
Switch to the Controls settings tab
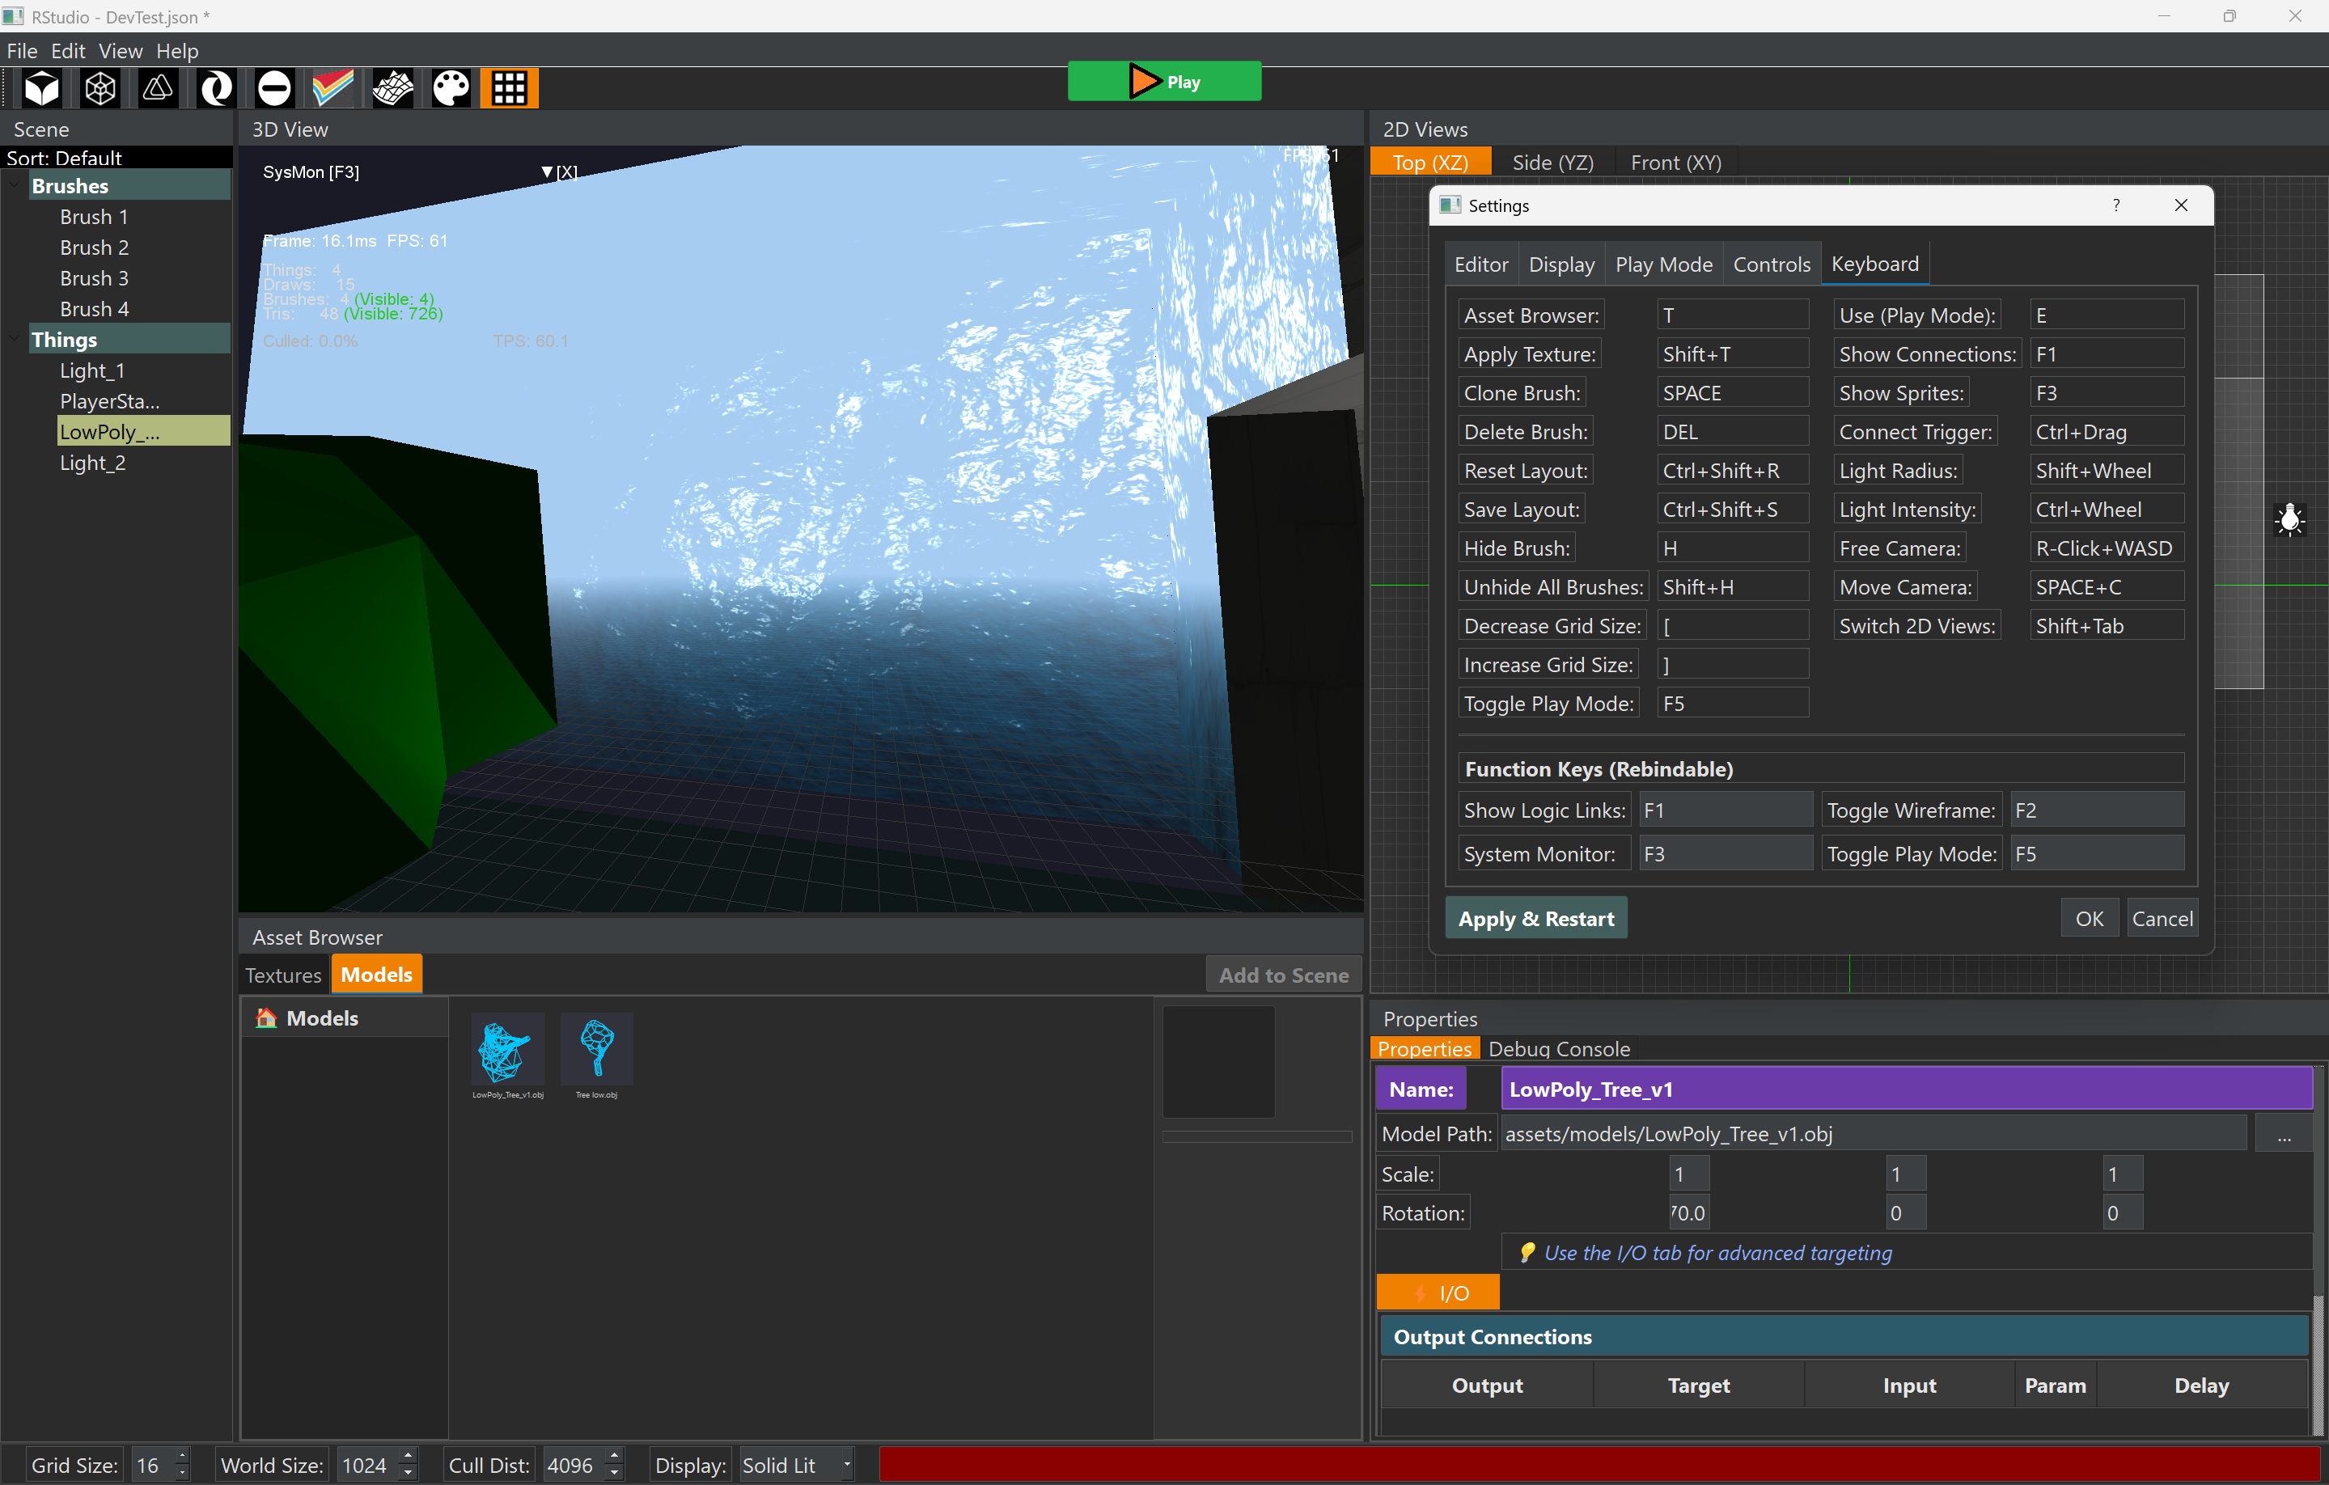click(1771, 264)
